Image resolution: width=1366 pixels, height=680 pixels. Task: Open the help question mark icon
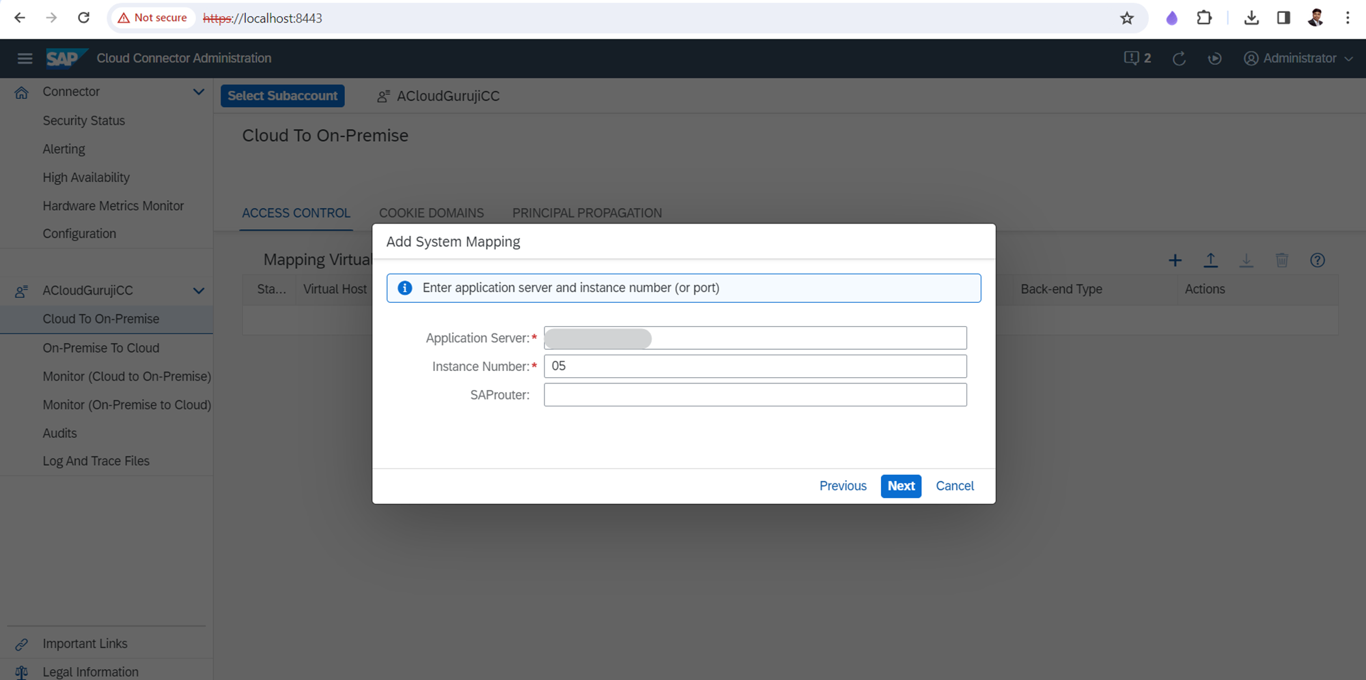point(1317,261)
